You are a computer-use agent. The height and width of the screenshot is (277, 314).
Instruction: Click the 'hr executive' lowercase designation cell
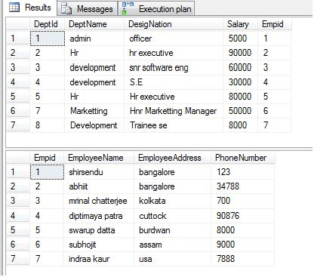click(x=174, y=53)
